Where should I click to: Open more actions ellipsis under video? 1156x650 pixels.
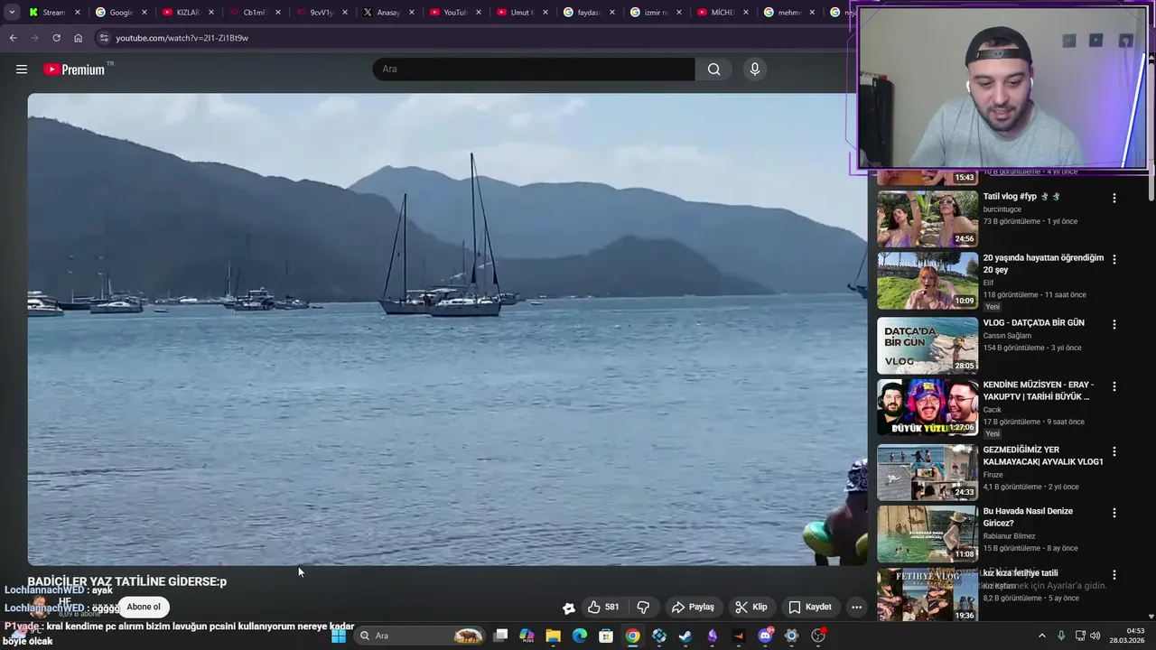[856, 608]
